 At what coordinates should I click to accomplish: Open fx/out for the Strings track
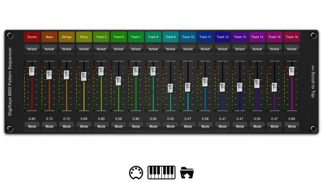pyautogui.click(x=67, y=49)
